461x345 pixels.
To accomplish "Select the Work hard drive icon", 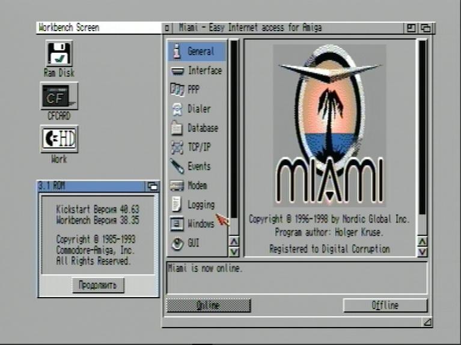I will (59, 139).
